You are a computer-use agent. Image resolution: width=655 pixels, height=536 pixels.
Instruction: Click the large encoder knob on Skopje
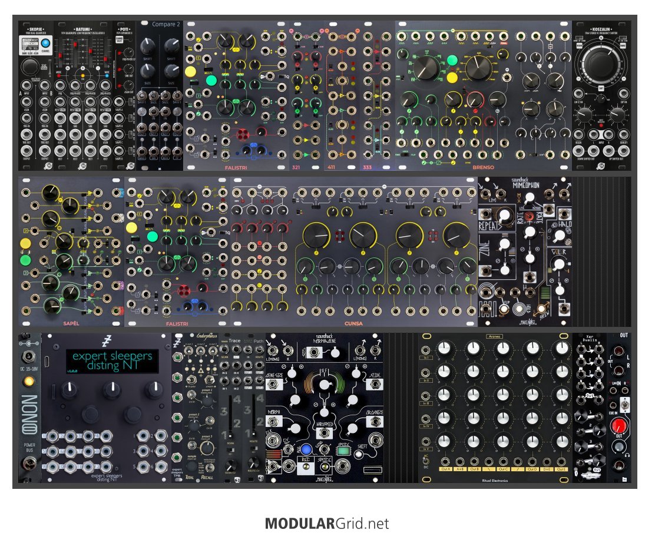point(29,67)
